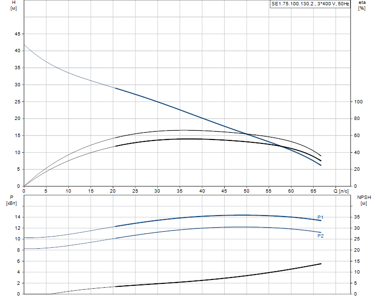Click the P [кВт] power axis title
Image resolution: width=378 pixels, height=298 pixels.
click(12, 200)
